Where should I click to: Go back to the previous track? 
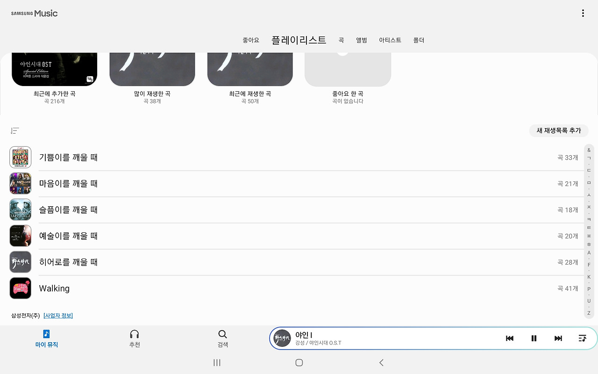pos(509,338)
